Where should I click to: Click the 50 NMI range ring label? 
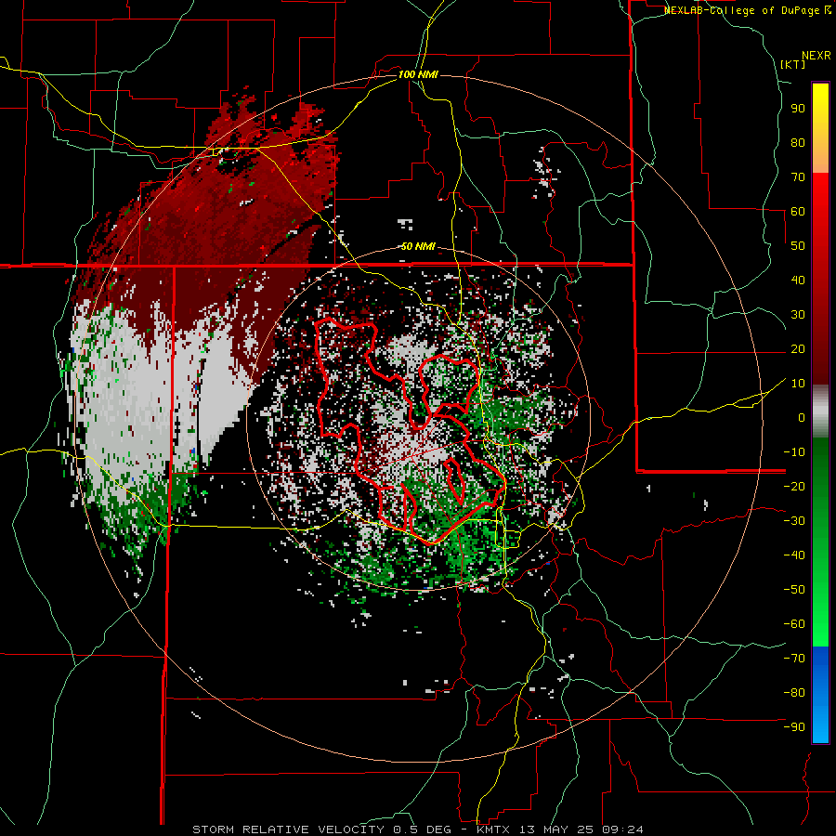[418, 246]
